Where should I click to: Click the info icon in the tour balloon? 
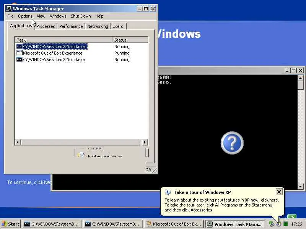(168, 192)
